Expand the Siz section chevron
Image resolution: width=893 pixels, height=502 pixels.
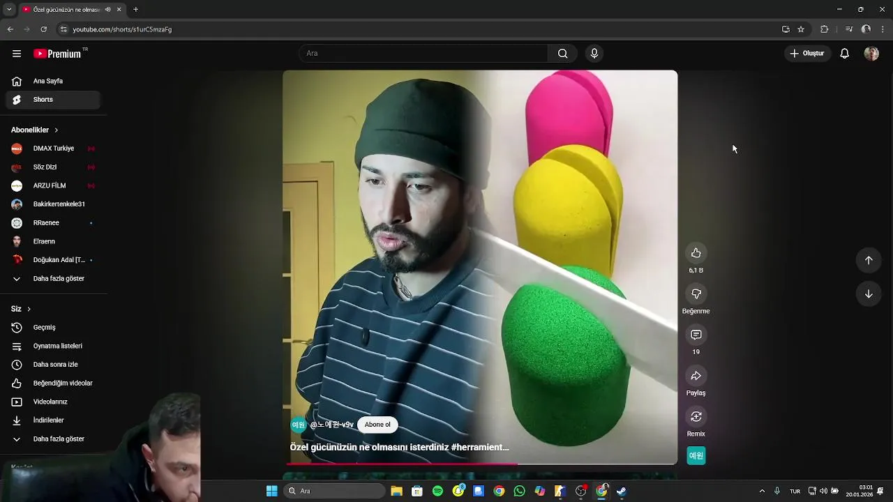click(x=29, y=309)
